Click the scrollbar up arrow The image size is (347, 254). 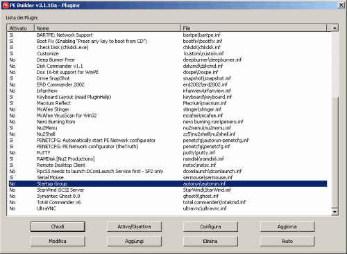[335, 28]
